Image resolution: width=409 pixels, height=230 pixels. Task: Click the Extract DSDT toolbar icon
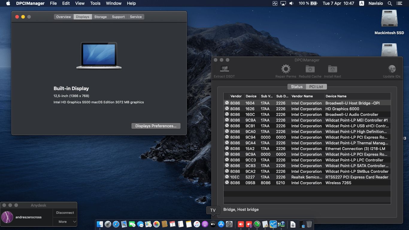pyautogui.click(x=224, y=69)
